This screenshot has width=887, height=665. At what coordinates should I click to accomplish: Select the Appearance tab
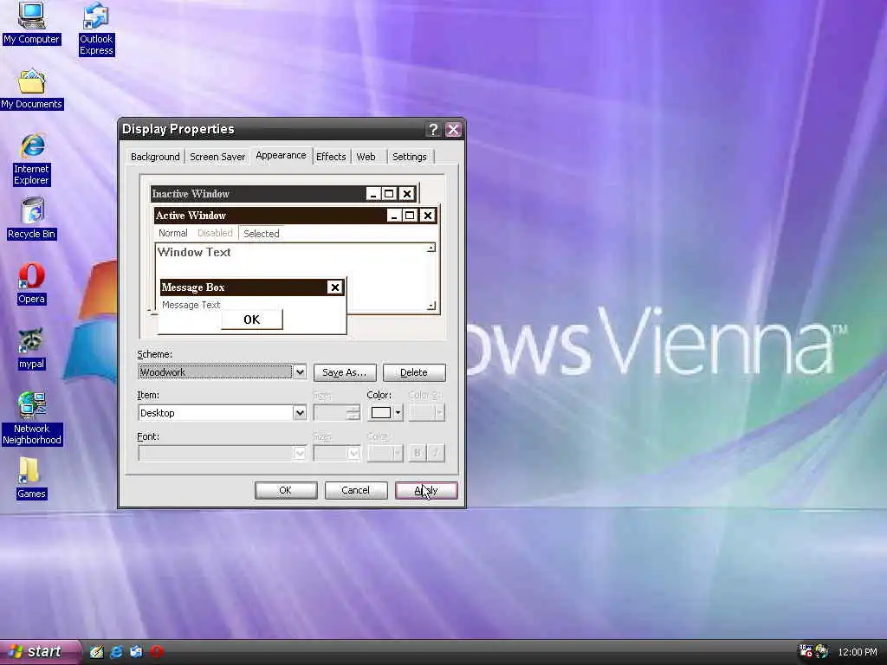pos(281,155)
